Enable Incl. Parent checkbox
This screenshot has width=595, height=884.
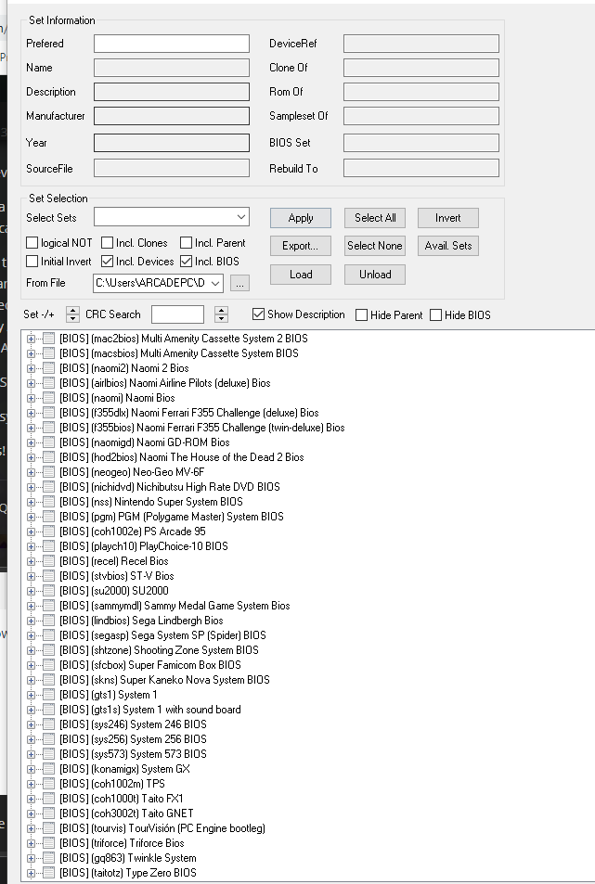click(187, 243)
